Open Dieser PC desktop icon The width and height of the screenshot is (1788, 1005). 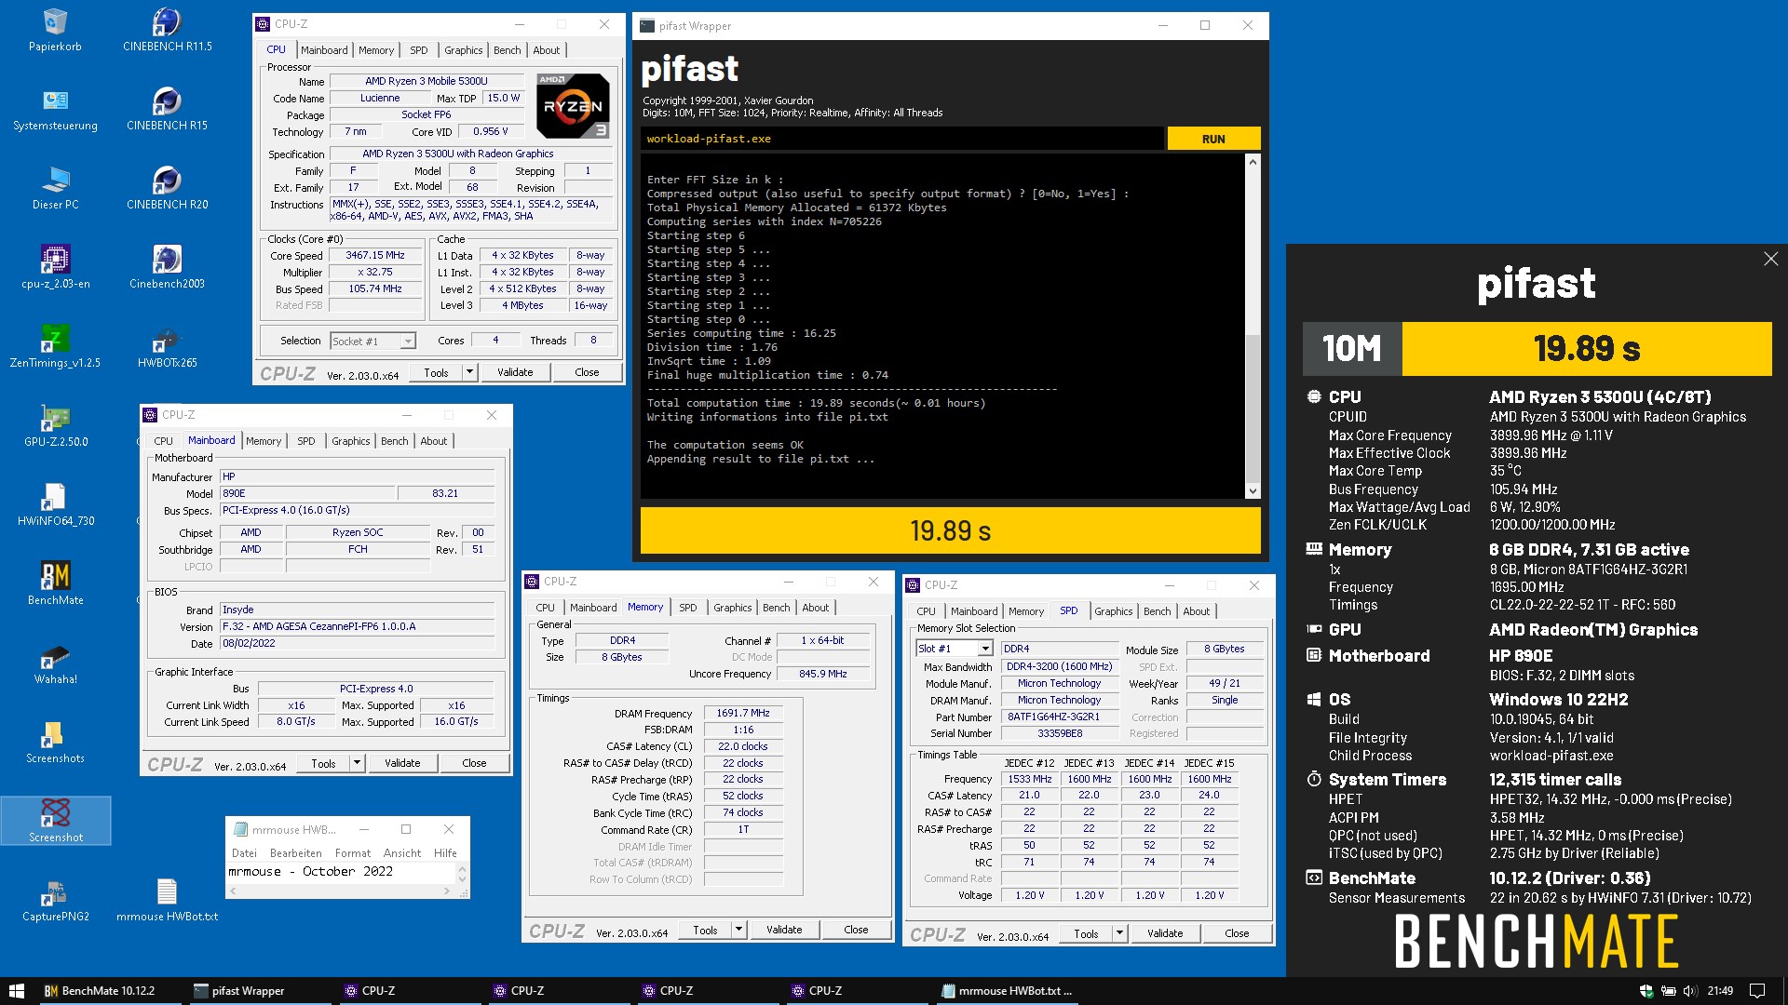pos(55,188)
